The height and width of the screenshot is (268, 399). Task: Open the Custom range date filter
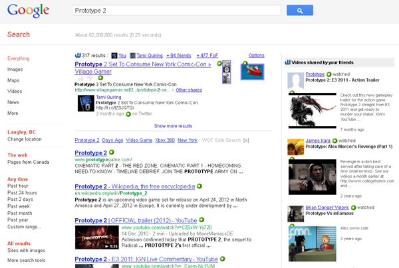24,227
